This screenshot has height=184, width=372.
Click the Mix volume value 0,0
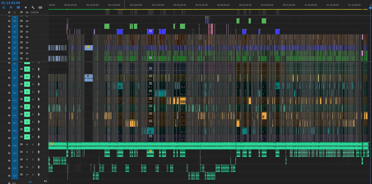pyautogui.click(x=30, y=182)
